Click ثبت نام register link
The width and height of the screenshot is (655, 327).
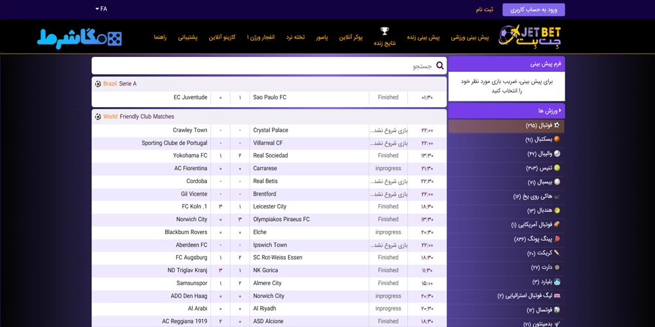click(484, 10)
